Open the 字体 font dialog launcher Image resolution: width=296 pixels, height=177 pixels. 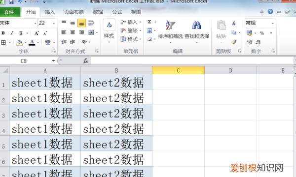tap(54, 51)
